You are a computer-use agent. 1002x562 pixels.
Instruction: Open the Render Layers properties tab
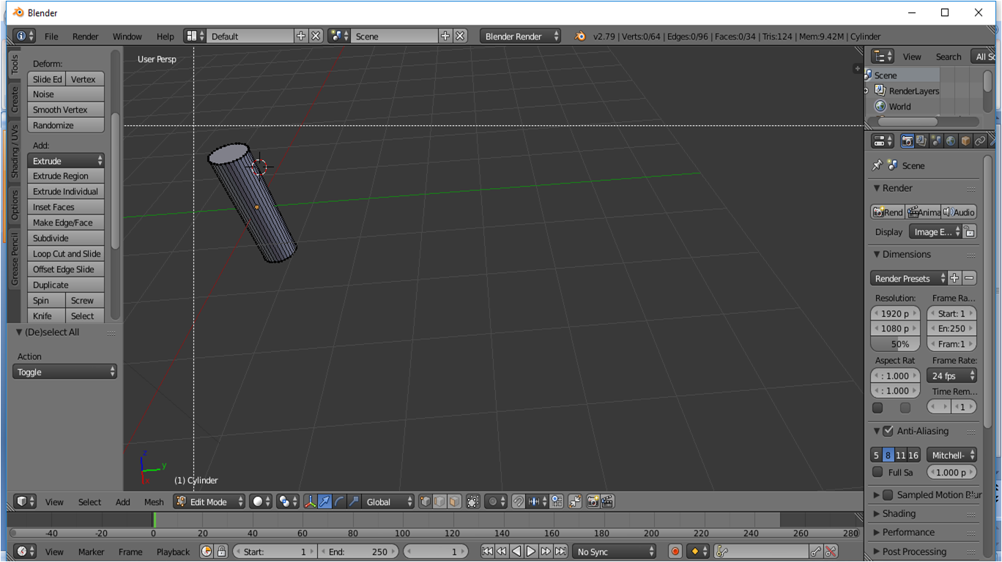click(x=921, y=140)
